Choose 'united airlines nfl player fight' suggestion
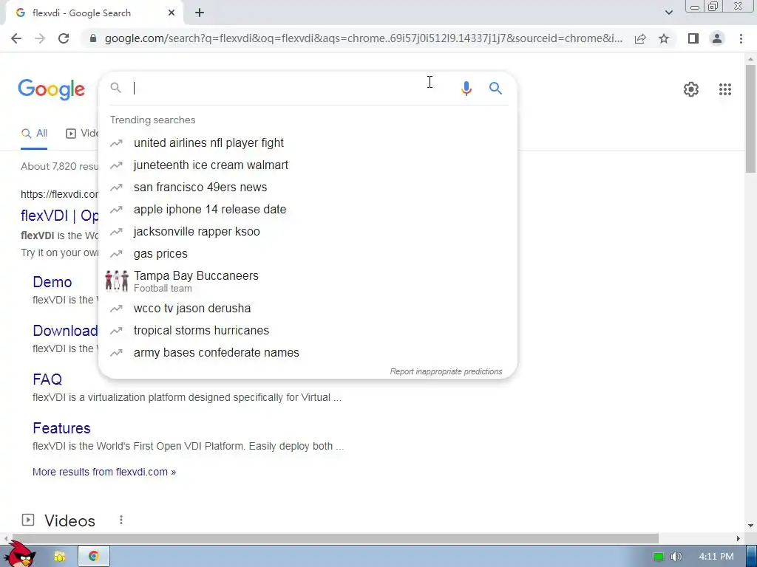 coord(308,142)
